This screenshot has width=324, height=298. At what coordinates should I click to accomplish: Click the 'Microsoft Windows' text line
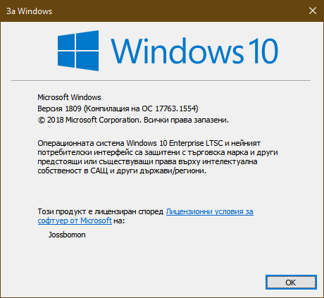pyautogui.click(x=69, y=97)
